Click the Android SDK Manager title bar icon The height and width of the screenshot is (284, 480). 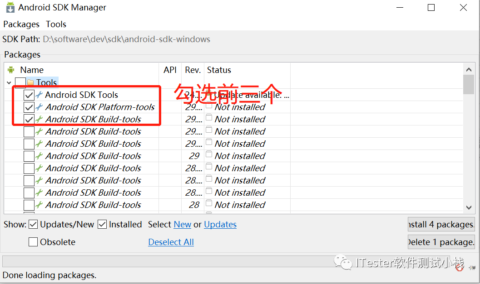[10, 7]
